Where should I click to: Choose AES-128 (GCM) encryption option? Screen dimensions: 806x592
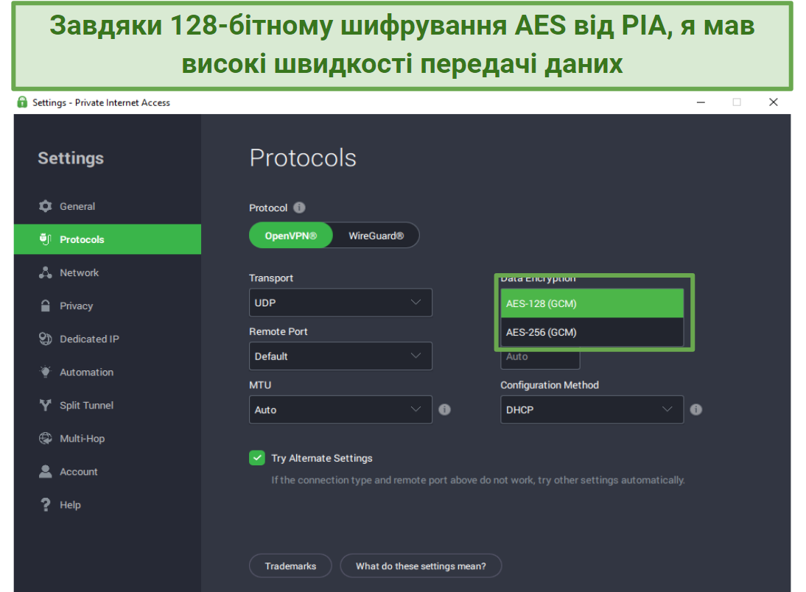[592, 303]
